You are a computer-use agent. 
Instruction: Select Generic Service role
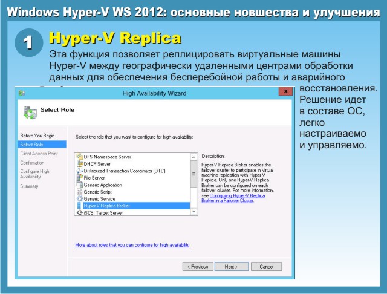pos(99,198)
